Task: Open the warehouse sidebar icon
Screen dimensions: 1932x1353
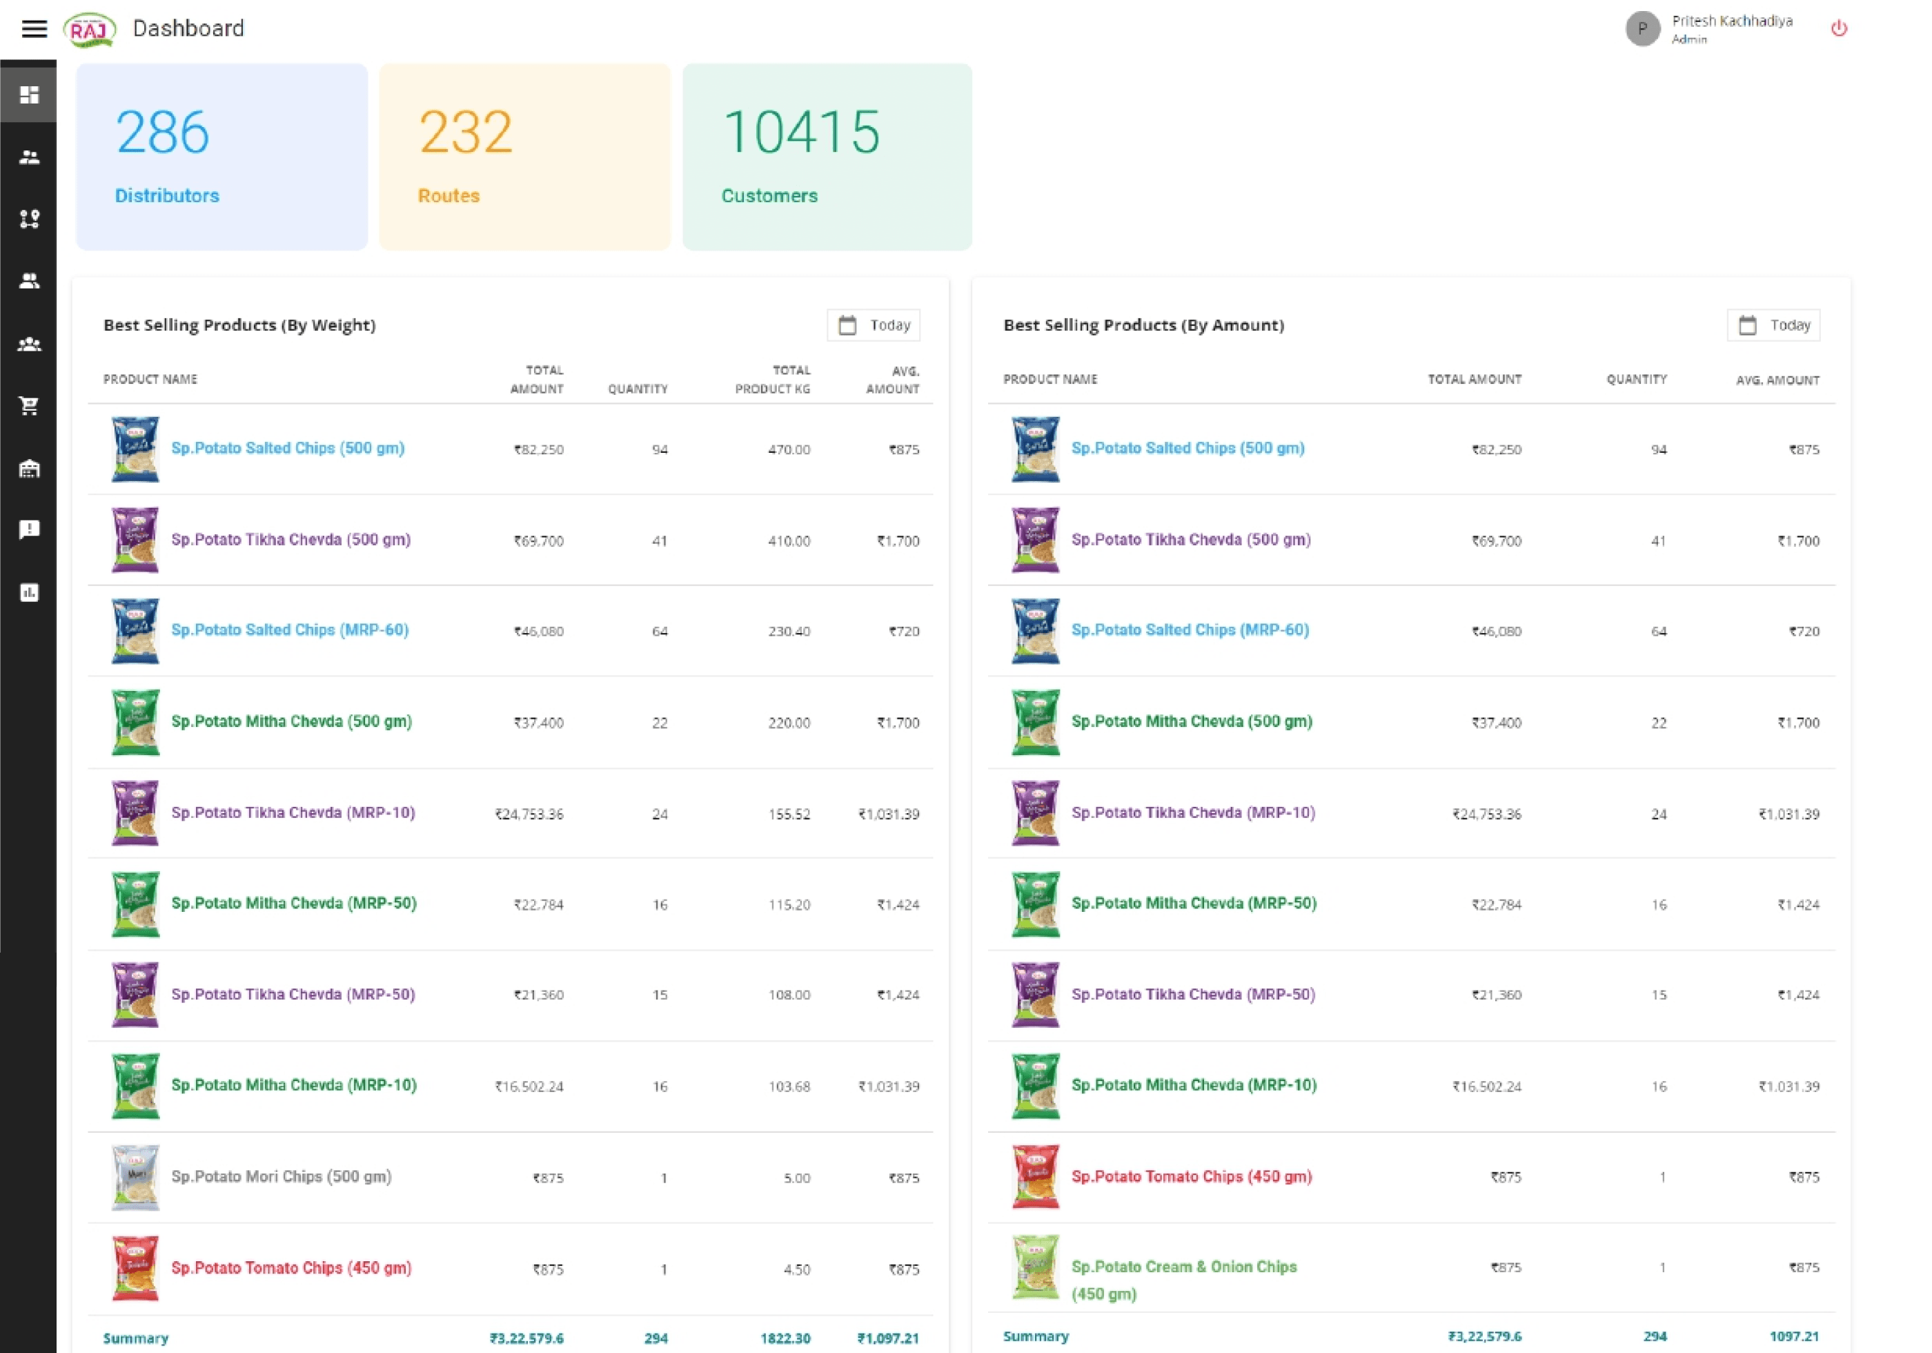Action: click(x=30, y=468)
